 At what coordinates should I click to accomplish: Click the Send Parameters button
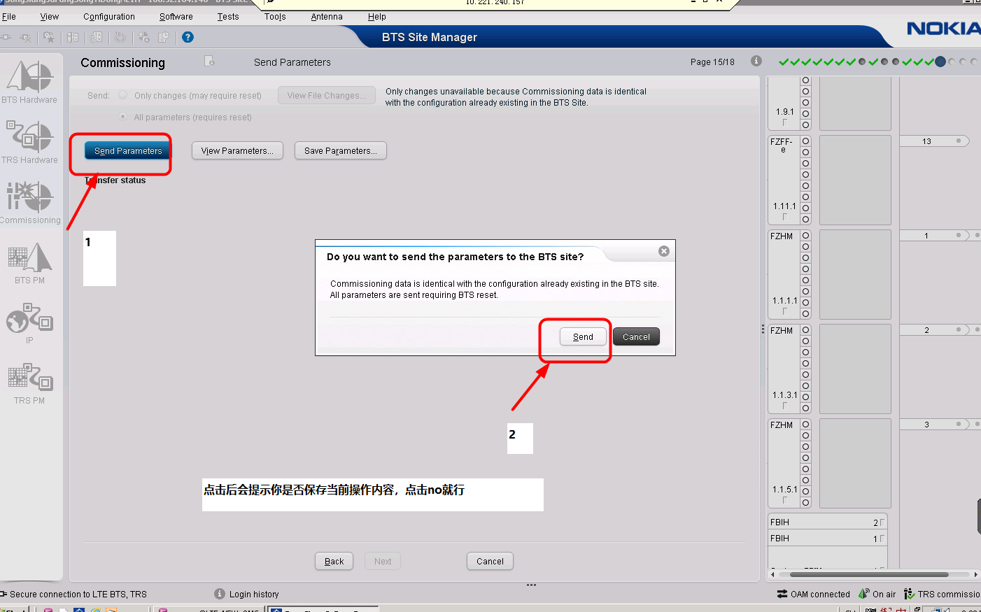(128, 151)
